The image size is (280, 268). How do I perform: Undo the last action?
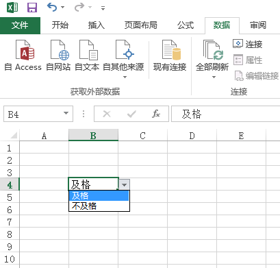[51, 8]
